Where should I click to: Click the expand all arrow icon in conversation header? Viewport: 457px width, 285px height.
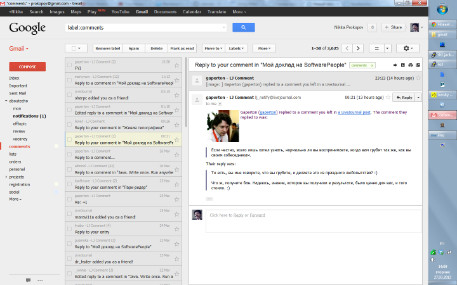point(395,65)
